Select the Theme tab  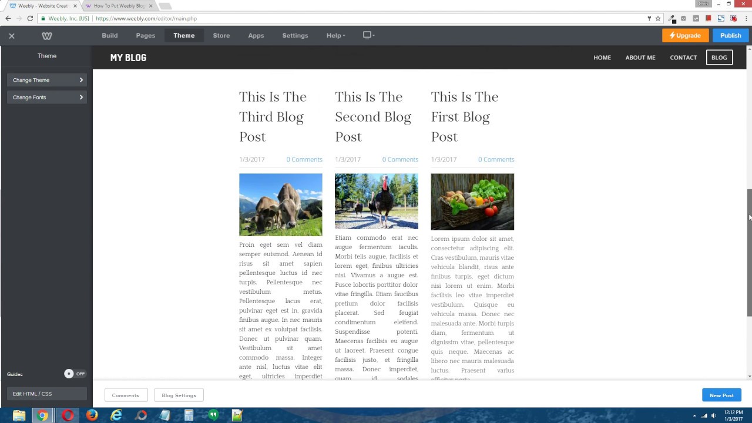click(184, 35)
